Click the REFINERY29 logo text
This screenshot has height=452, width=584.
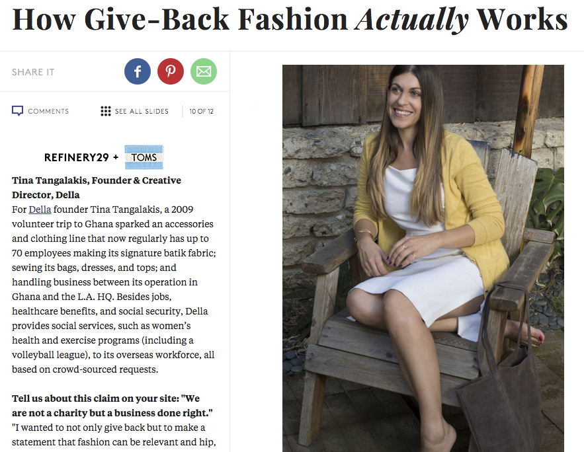(76, 157)
